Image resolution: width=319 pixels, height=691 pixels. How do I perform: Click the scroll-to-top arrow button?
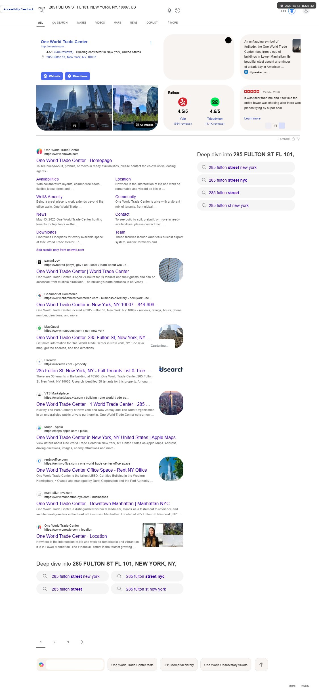[261, 665]
